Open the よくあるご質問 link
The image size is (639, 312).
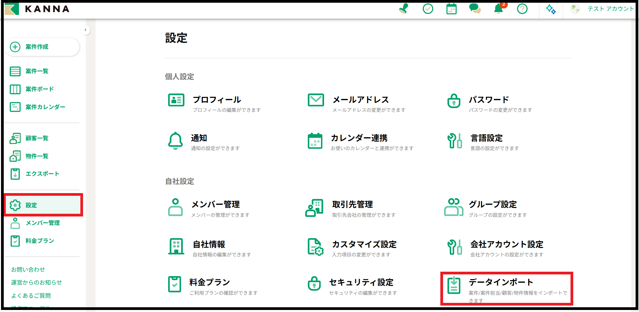coord(31,295)
